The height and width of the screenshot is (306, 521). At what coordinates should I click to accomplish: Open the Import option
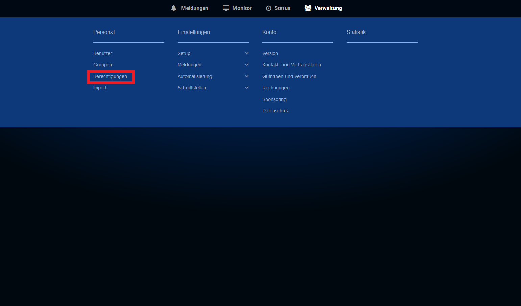(100, 88)
